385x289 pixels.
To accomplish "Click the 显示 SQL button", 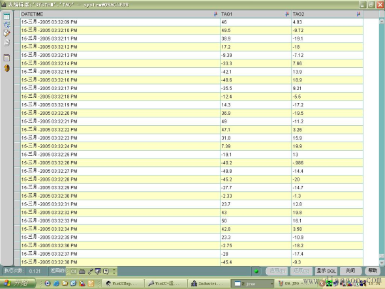I will 326,271.
